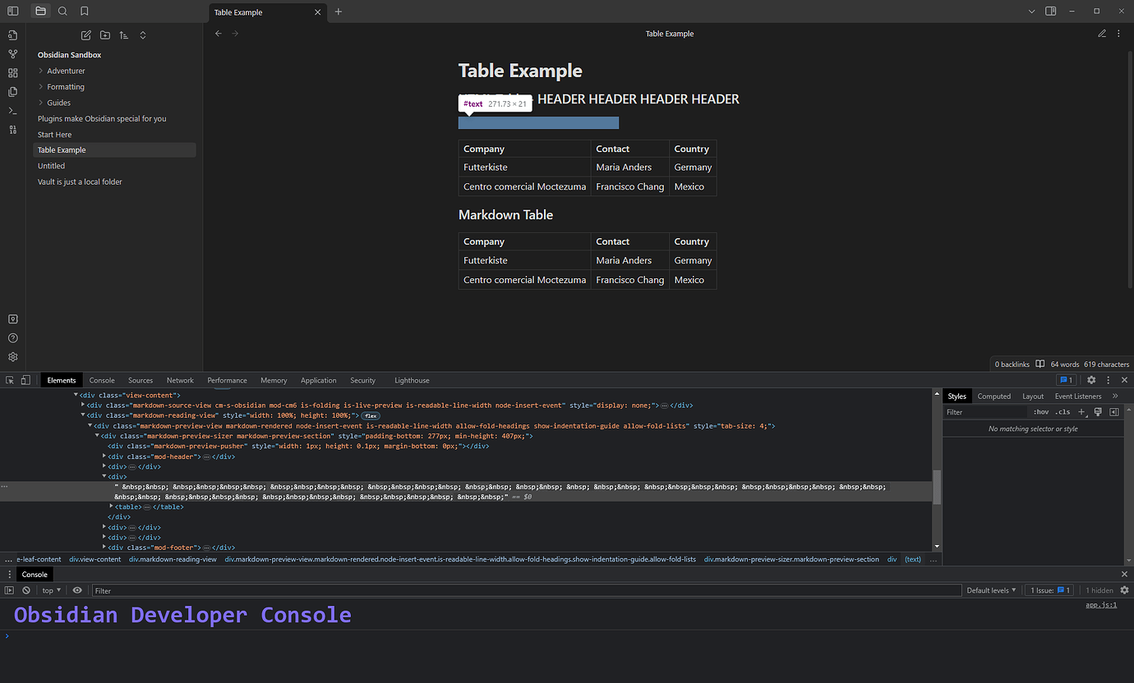
Task: Open the graph view from the left ribbon
Action: pos(12,53)
